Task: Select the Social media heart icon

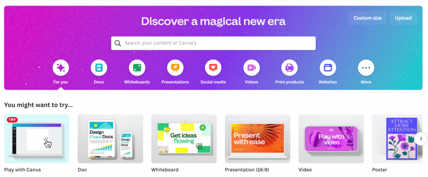Action: point(213,68)
